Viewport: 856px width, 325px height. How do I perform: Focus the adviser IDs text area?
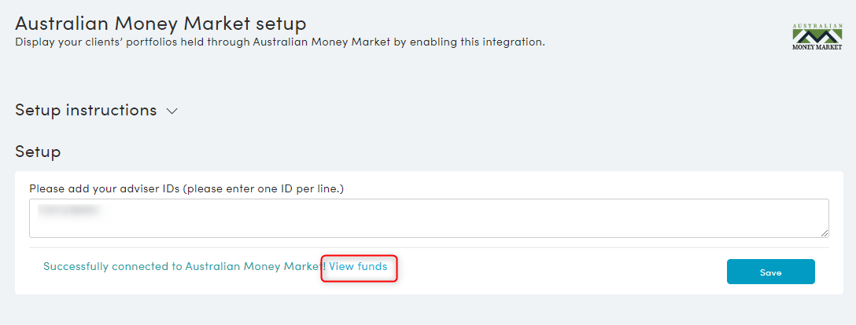point(429,217)
